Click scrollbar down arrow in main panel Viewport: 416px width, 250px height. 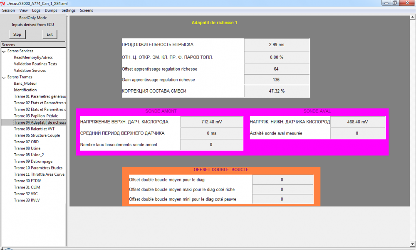click(x=413, y=244)
